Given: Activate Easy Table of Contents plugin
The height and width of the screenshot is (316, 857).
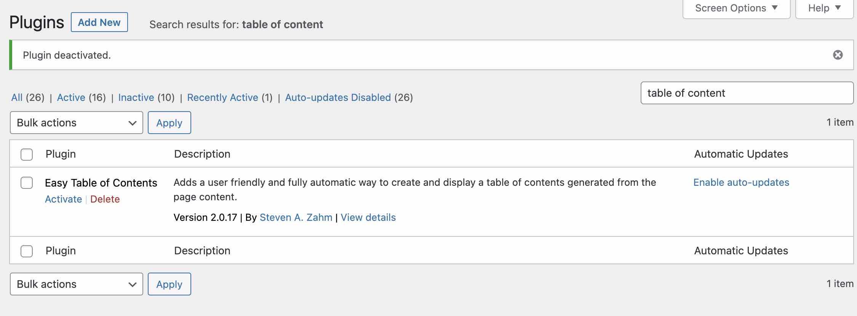Looking at the screenshot, I should pyautogui.click(x=63, y=199).
